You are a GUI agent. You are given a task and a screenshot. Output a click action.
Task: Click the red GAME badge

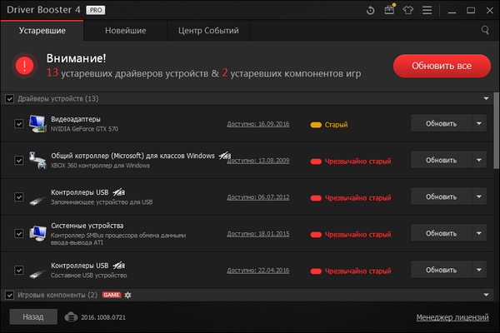[112, 295]
